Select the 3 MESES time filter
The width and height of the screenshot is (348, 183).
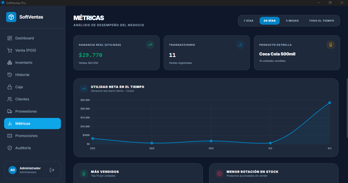(x=292, y=21)
